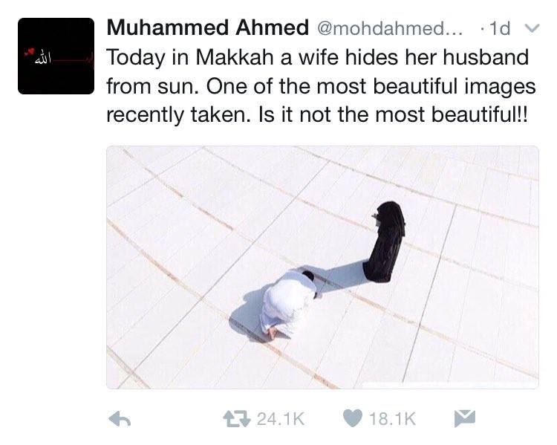
Task: Open the 1d timestamp permalink
Action: (x=500, y=28)
